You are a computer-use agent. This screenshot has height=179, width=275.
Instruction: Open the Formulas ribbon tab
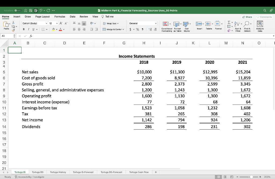tap(60, 17)
